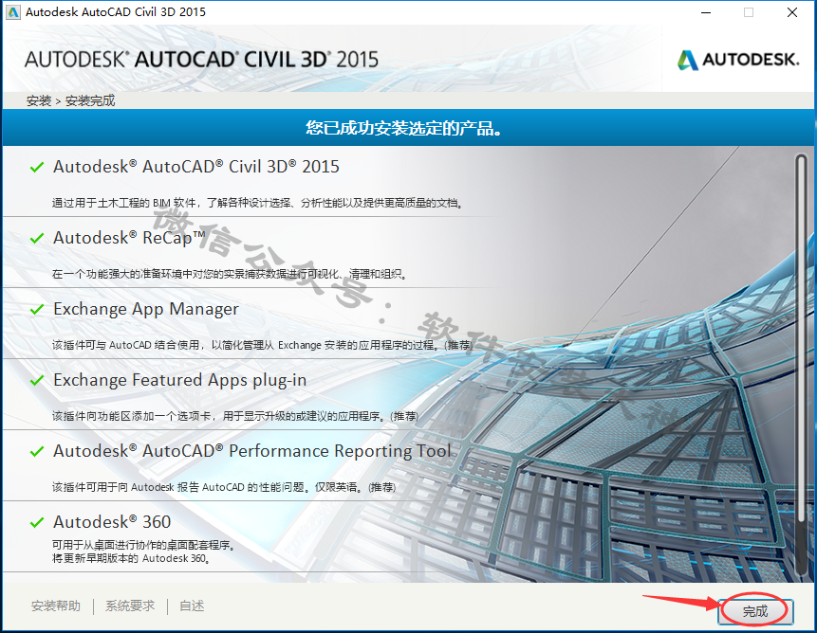Close the installer window
Viewport: 817px width, 633px height.
pos(792,12)
